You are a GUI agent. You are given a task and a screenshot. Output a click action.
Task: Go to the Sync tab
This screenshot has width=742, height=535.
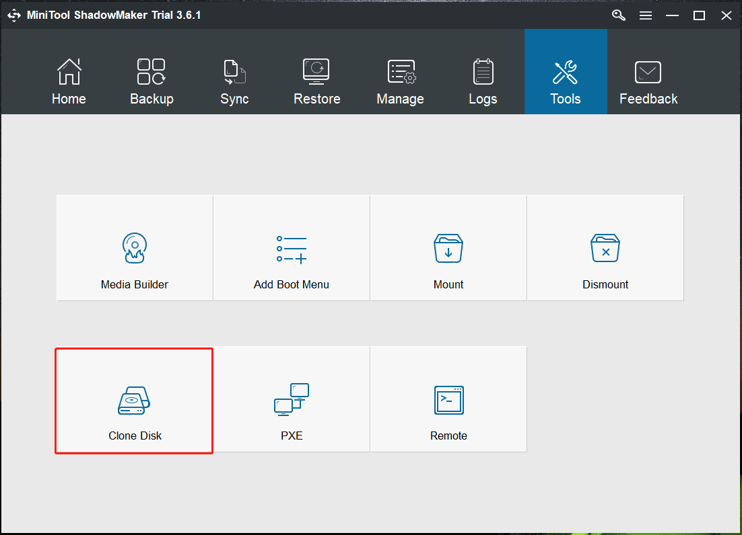coord(234,81)
